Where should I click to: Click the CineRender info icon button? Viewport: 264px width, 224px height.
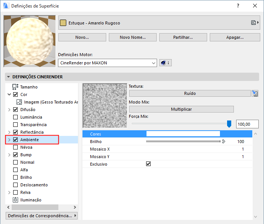(x=165, y=63)
